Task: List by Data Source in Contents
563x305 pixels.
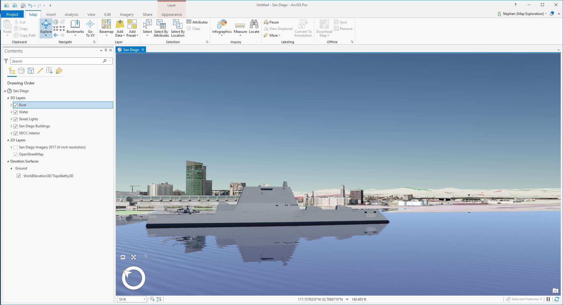Action: click(x=21, y=71)
